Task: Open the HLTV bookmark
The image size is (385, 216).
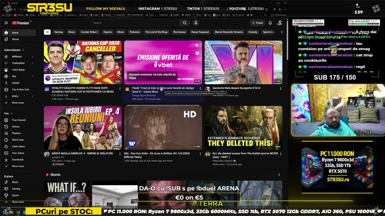Action: point(227,15)
